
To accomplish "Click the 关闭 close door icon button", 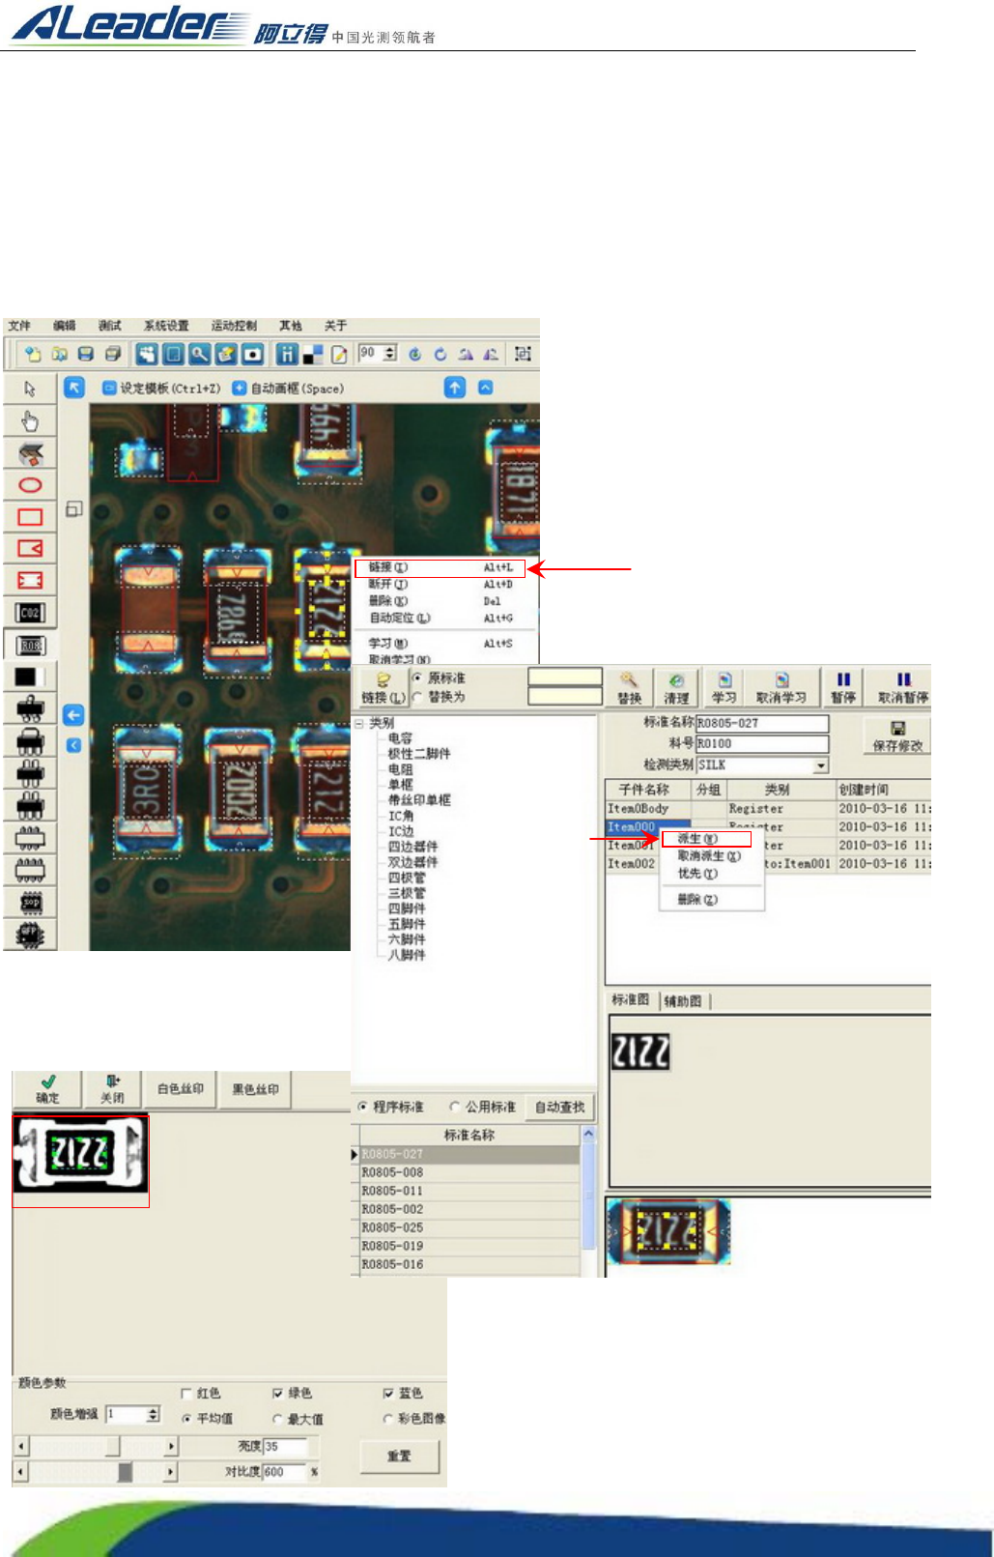I will coord(113,1089).
